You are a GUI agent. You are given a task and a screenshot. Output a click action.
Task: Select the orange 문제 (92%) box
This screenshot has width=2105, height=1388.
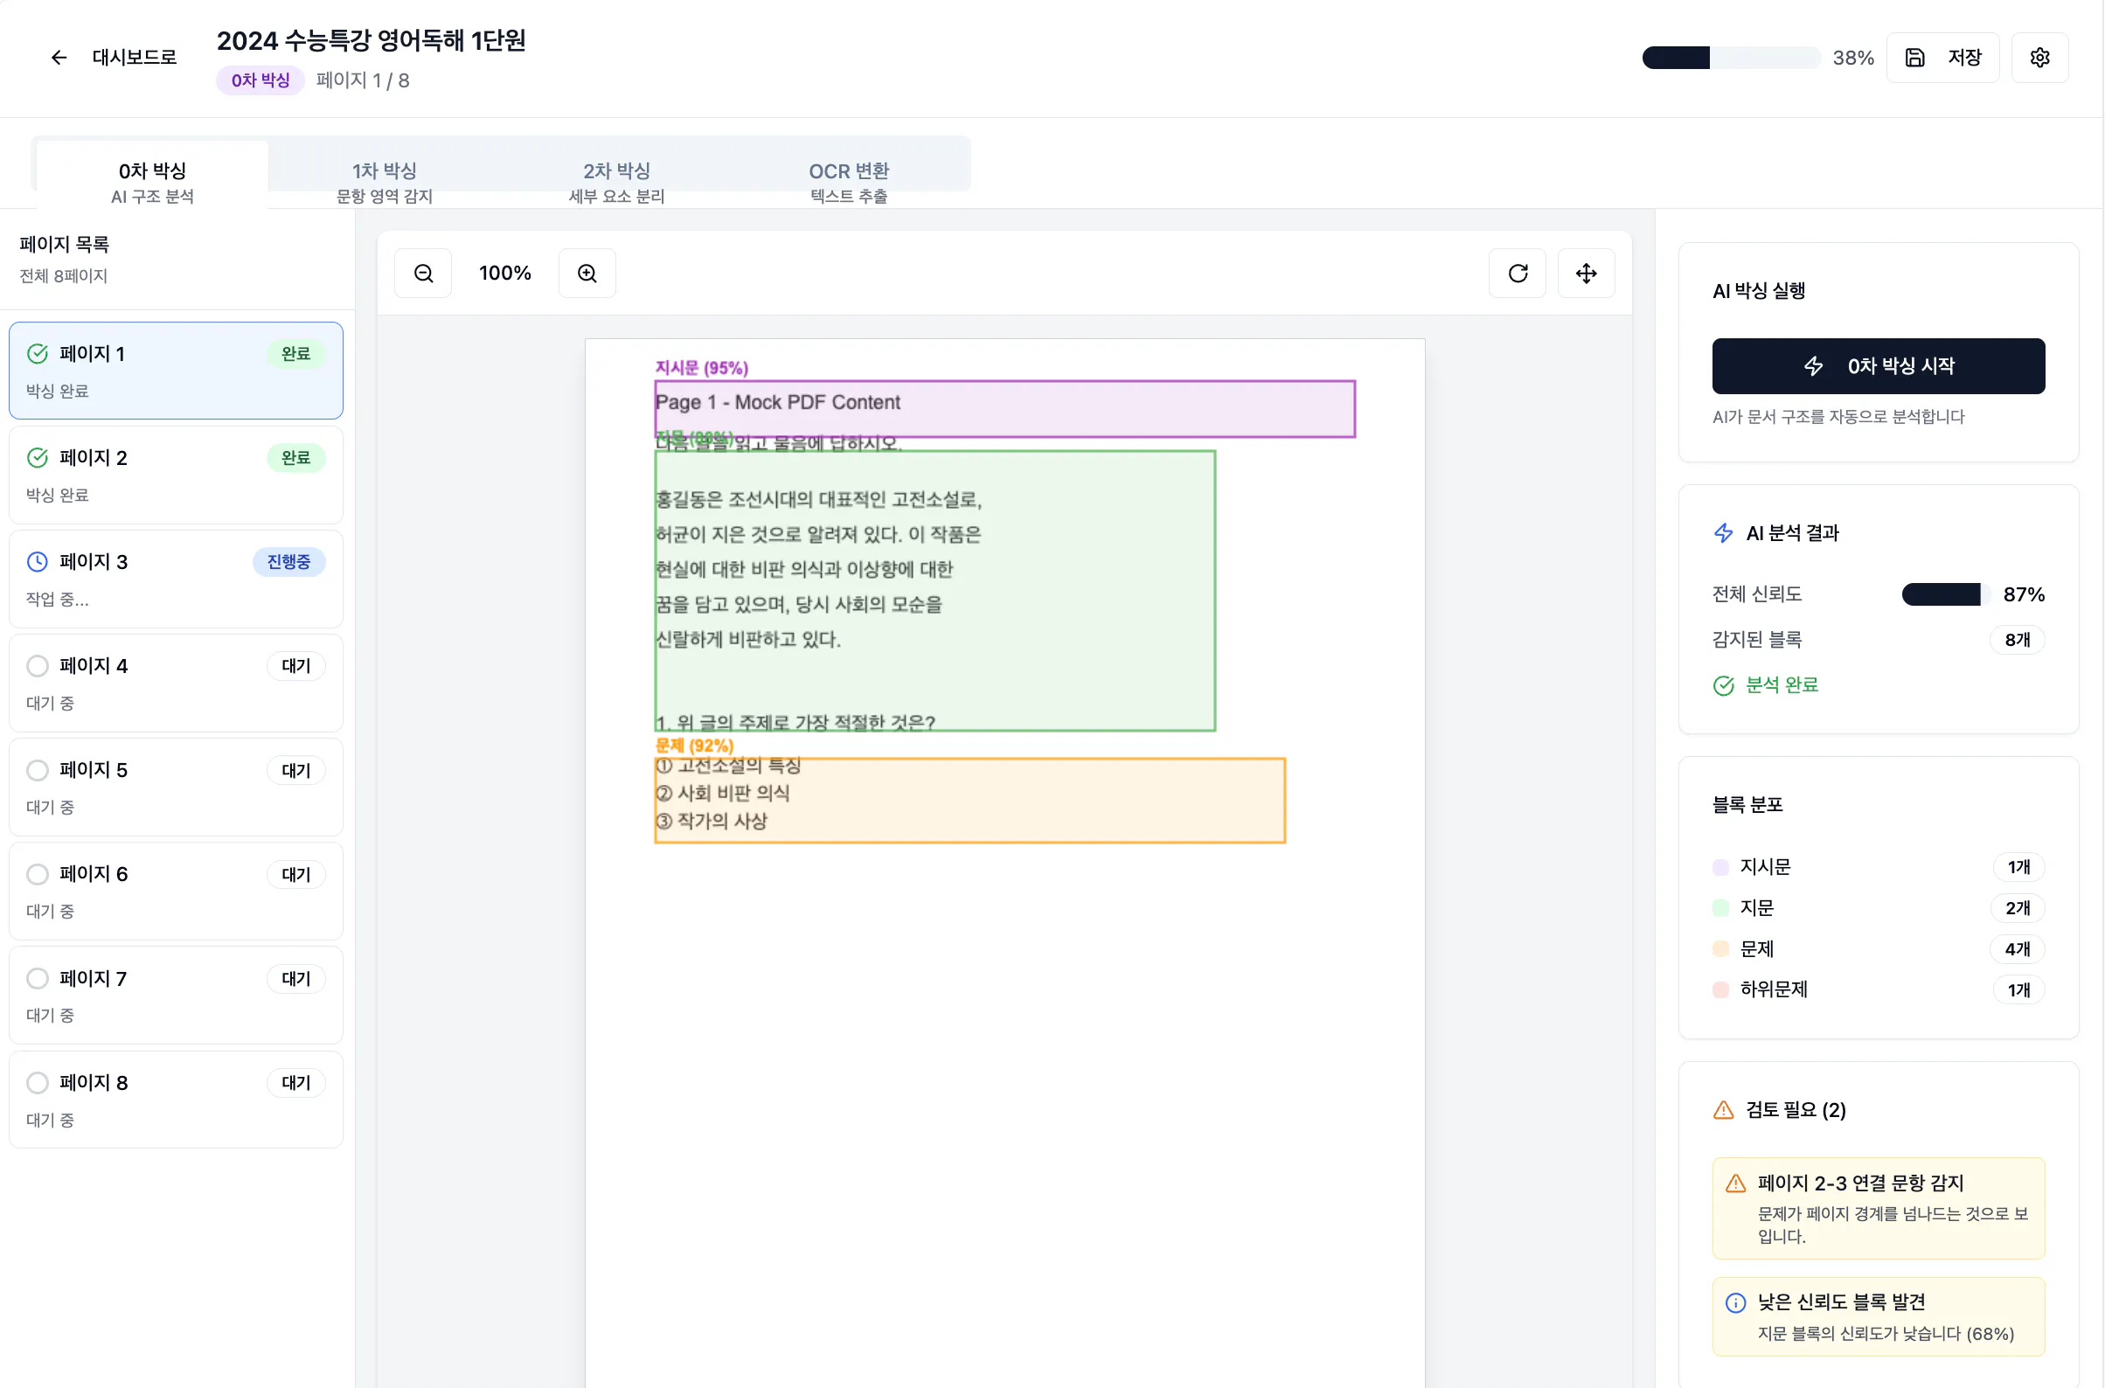click(x=969, y=801)
